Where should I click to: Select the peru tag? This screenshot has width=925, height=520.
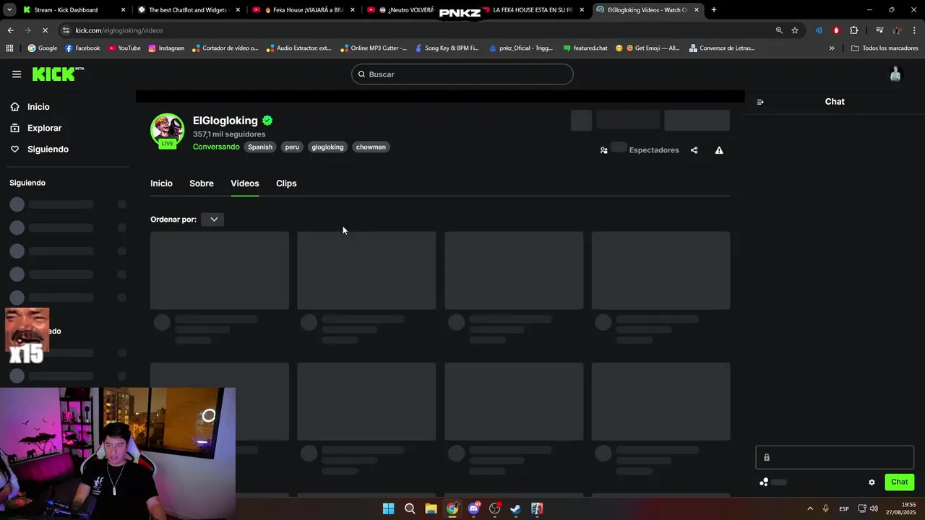(292, 147)
